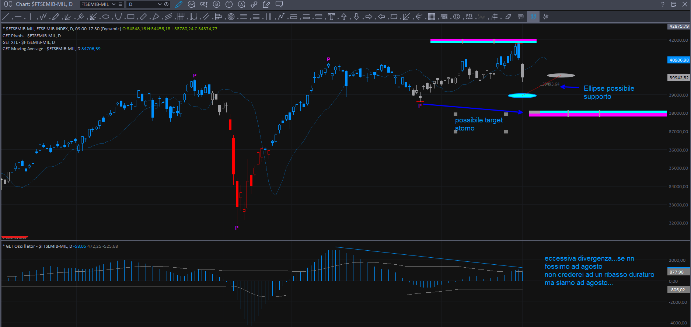691x327 pixels.
Task: Select the text annotation tool
Action: (331, 17)
